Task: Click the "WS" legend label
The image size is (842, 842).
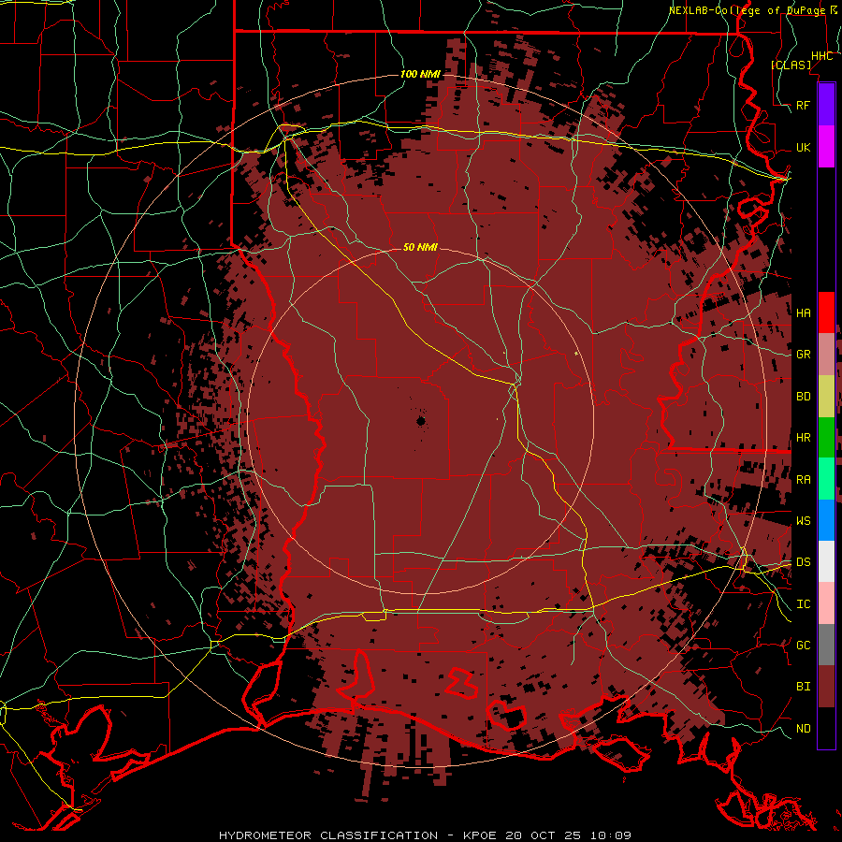Action: (x=804, y=521)
